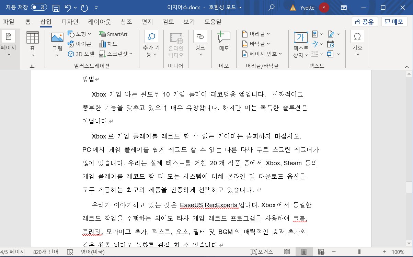The image size is (413, 257).
Task: Switch to the 디자인 ribbon tab
Action: pos(70,21)
